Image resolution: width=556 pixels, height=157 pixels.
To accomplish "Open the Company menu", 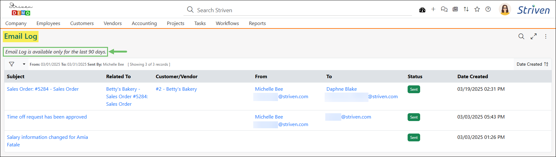I will pos(16,23).
